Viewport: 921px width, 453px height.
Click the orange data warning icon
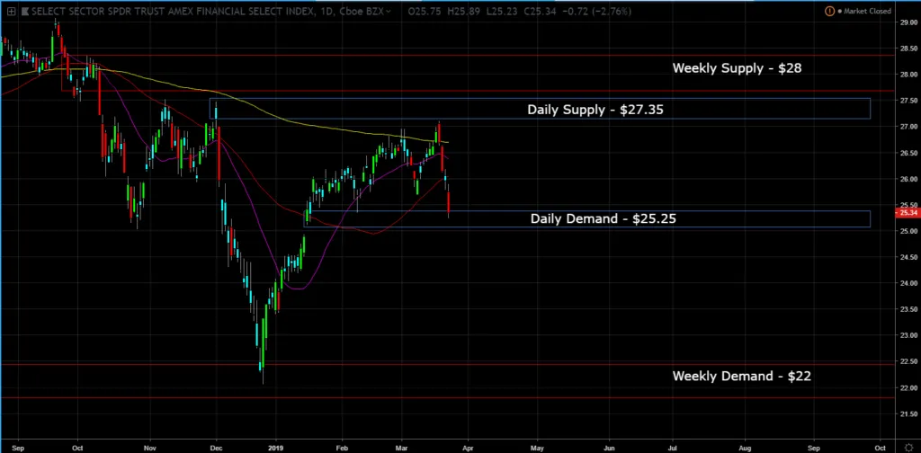(x=829, y=11)
